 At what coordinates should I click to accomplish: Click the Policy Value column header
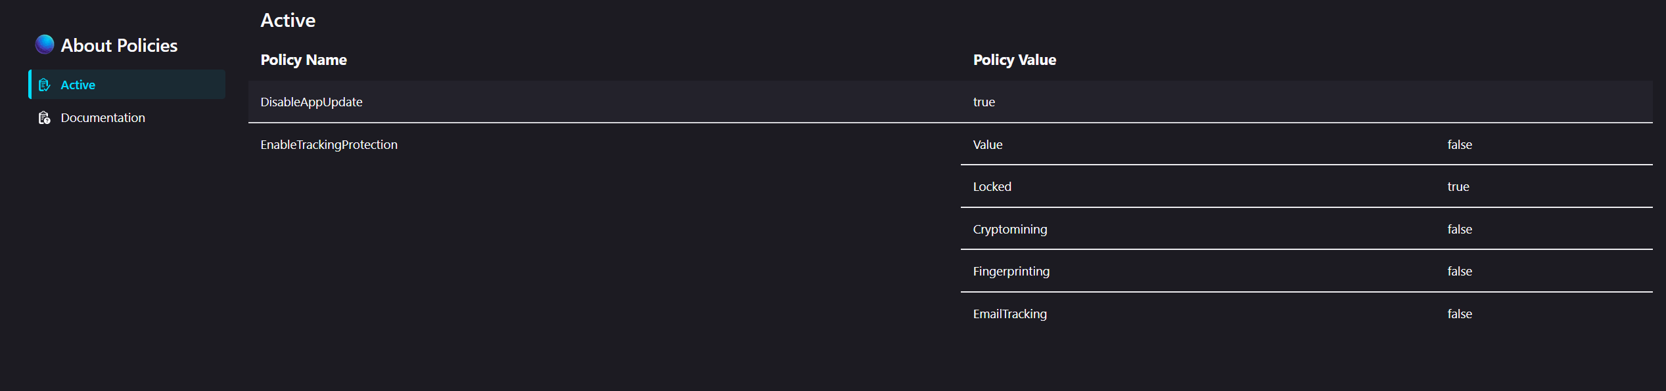pyautogui.click(x=1015, y=60)
